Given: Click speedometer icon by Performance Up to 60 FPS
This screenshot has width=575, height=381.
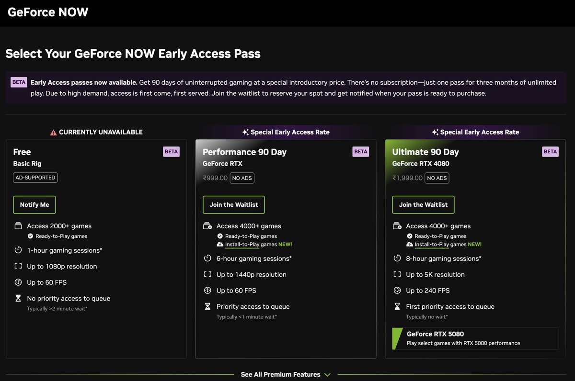Looking at the screenshot, I should tap(207, 291).
